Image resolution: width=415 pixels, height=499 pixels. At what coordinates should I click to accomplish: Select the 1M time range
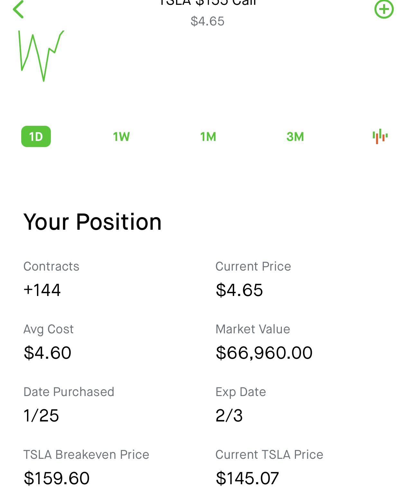pos(208,137)
